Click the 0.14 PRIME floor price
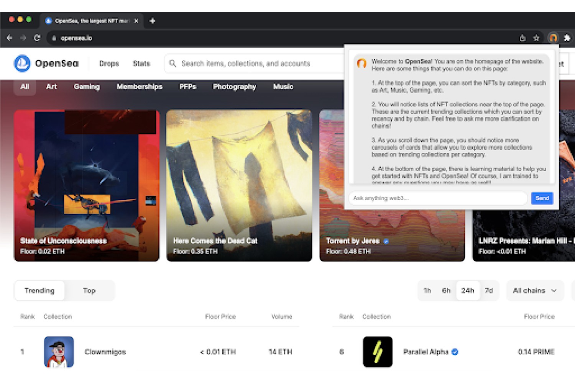575x383 pixels. coord(536,352)
